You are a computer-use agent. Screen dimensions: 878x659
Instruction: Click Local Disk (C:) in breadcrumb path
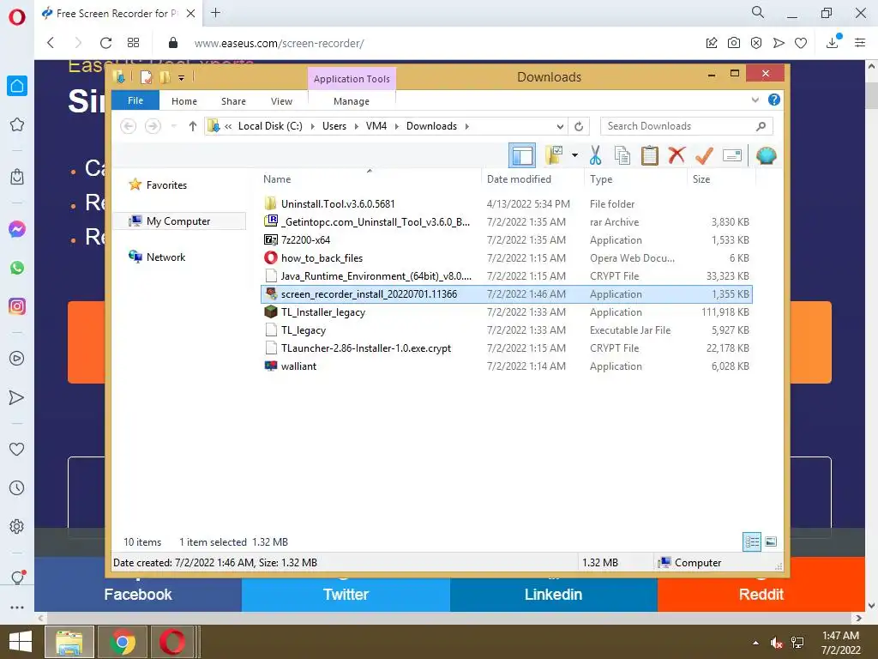pos(270,126)
